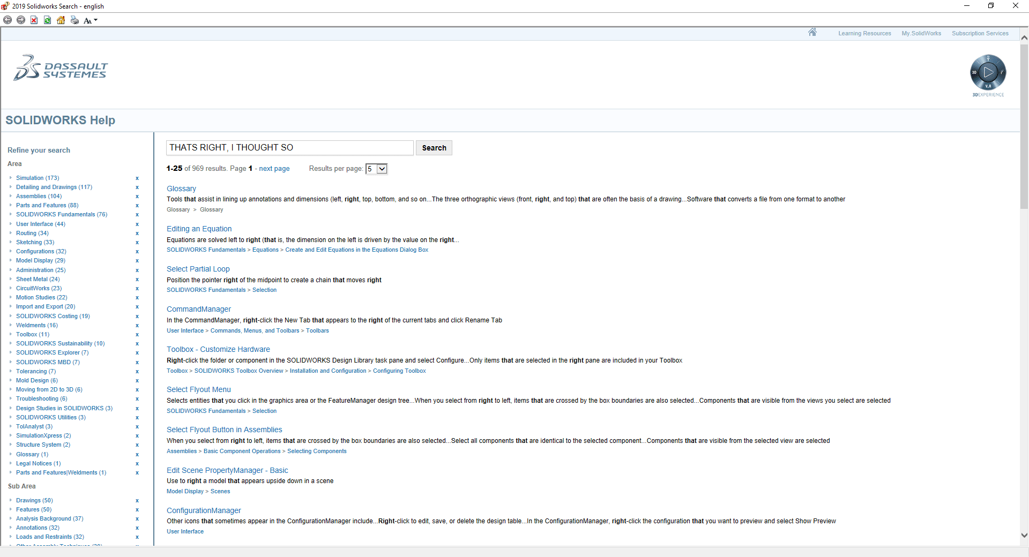This screenshot has height=557, width=1029.
Task: Open the Editing an Equation result
Action: click(199, 229)
